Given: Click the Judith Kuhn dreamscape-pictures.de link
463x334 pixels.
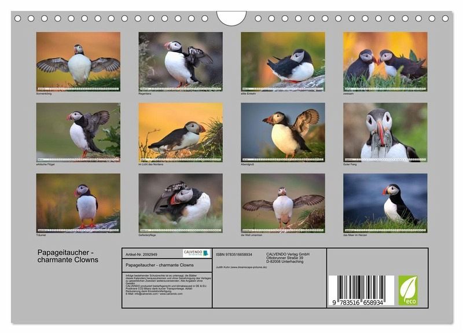Looking at the screenshot, I should 244,267.
